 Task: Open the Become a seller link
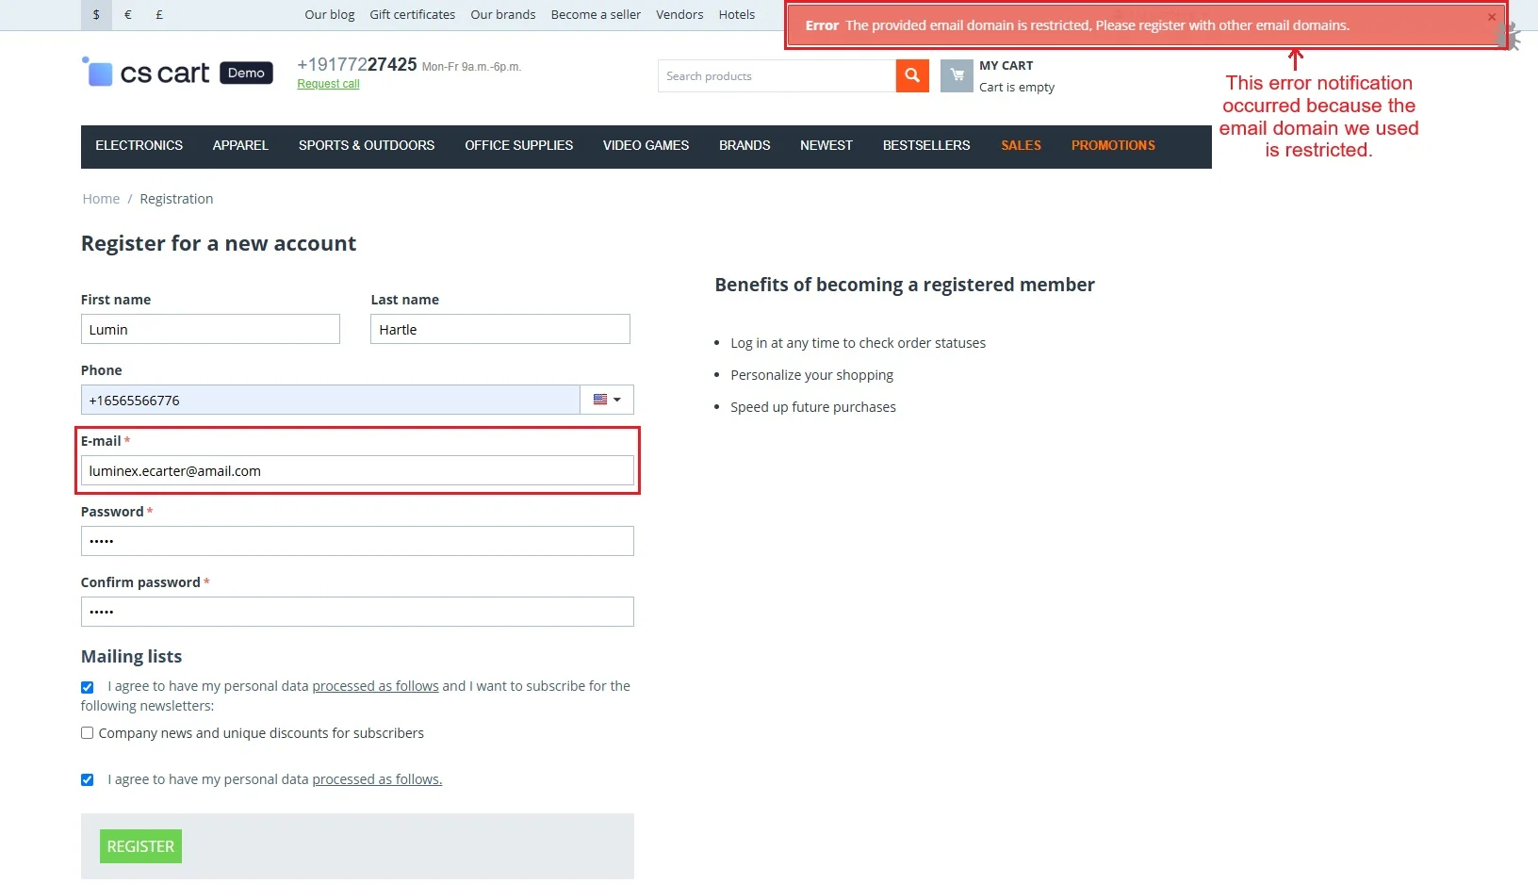(596, 15)
